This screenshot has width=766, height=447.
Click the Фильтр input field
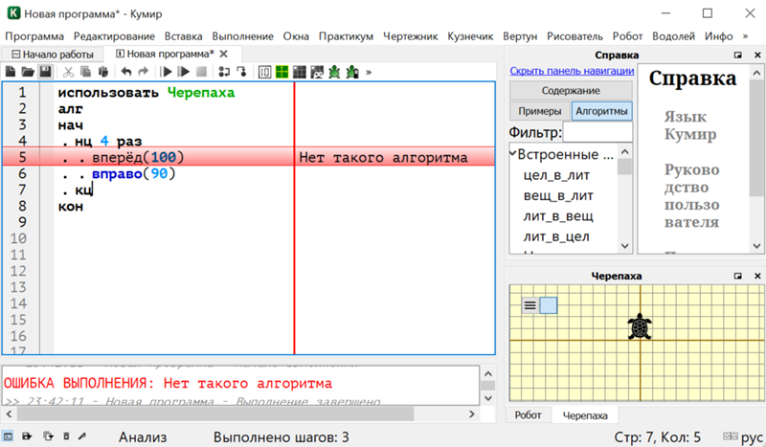click(x=597, y=132)
